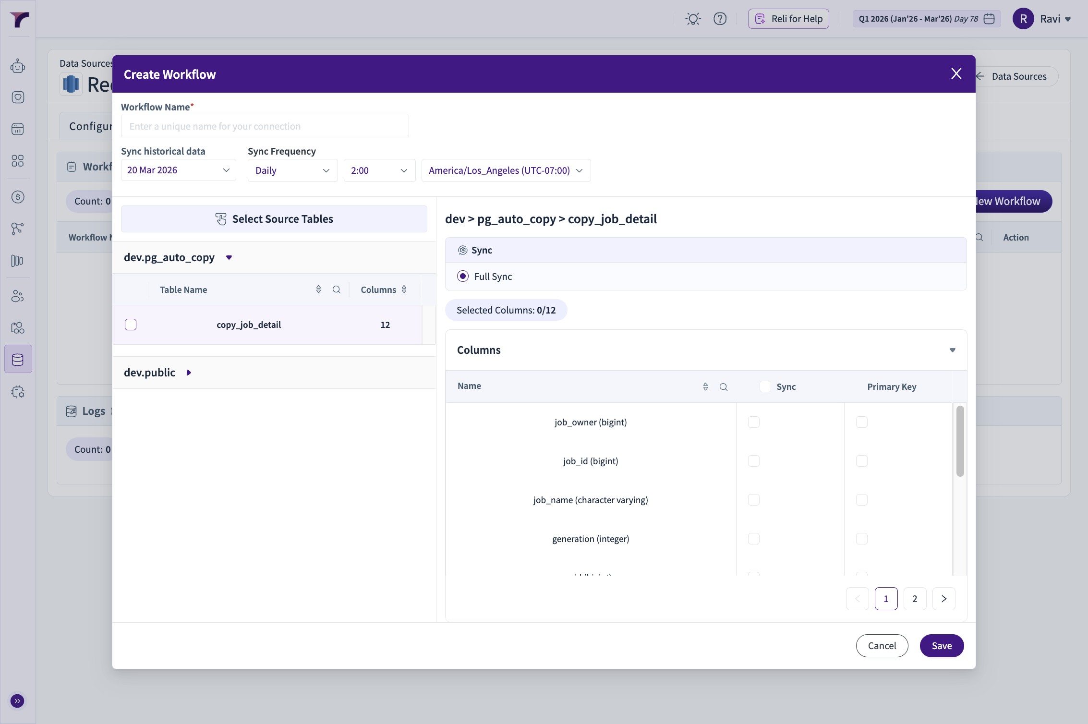The width and height of the screenshot is (1088, 724).
Task: Select the Full Sync radio button
Action: 463,276
